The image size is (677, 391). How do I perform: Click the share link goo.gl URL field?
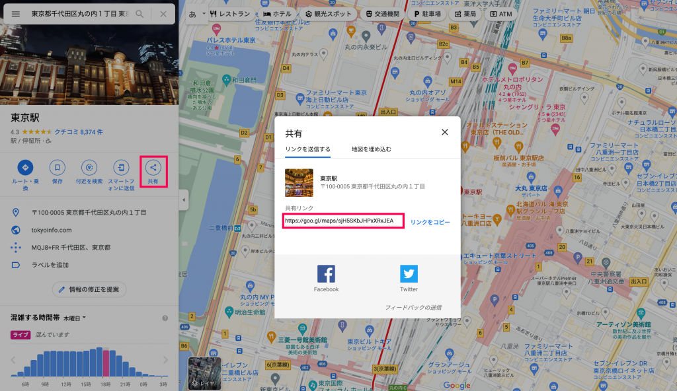344,221
